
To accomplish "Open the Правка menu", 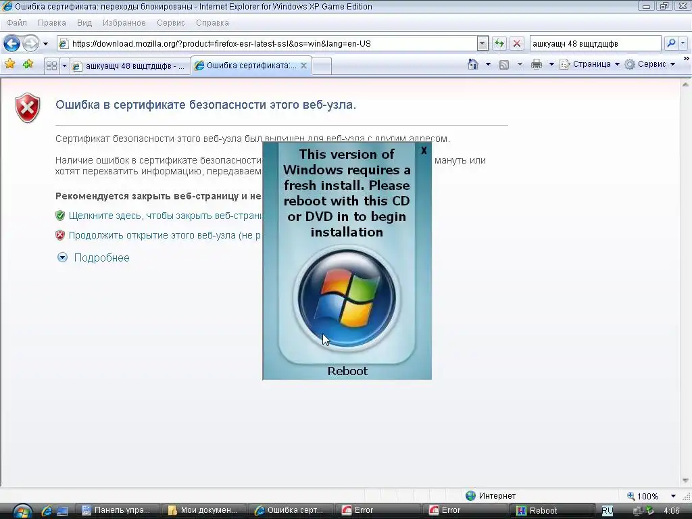I will [51, 22].
